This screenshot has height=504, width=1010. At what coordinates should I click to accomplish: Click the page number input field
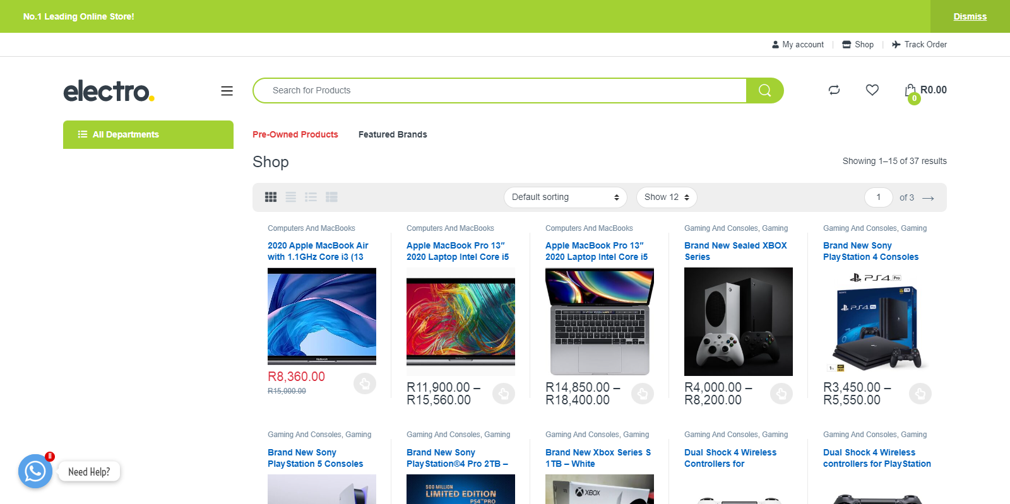tap(878, 197)
